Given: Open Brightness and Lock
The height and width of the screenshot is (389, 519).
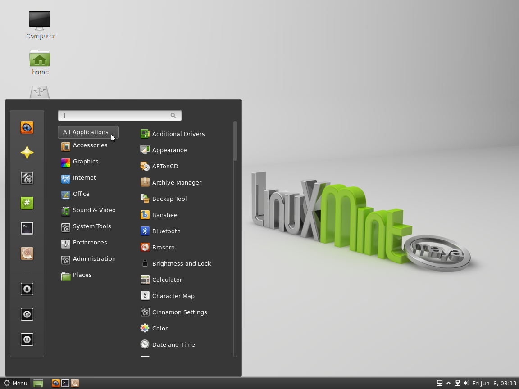Looking at the screenshot, I should coord(175,264).
